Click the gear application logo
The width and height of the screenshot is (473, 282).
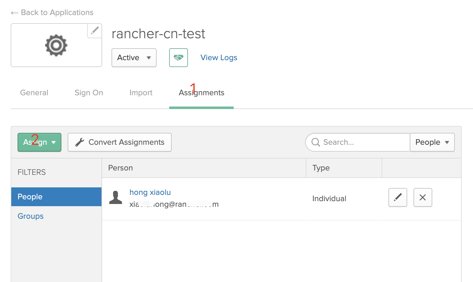coord(56,45)
